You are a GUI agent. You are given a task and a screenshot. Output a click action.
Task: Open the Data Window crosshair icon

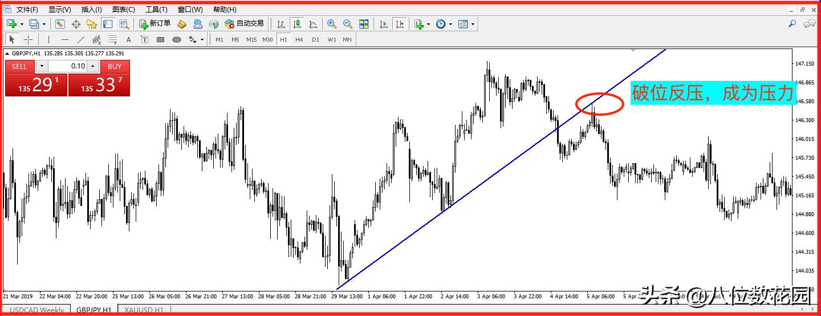(x=76, y=24)
